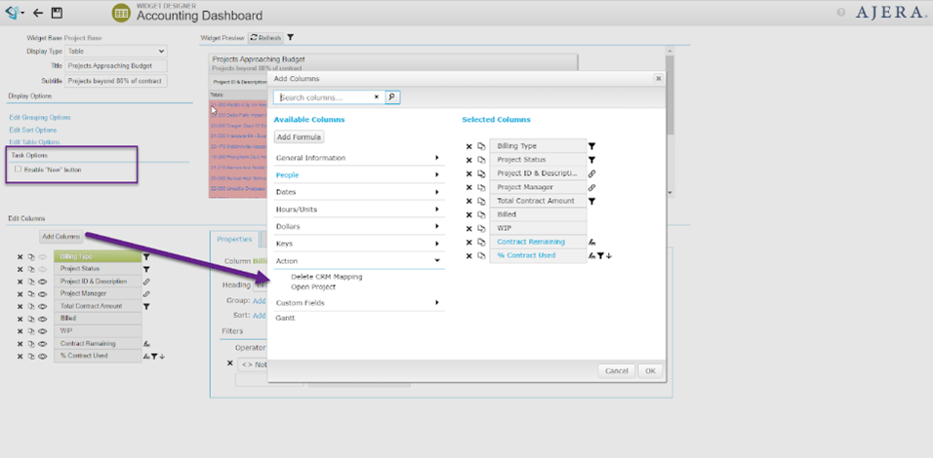This screenshot has width=933, height=458.
Task: Switch to the Properties tab
Action: pyautogui.click(x=234, y=239)
